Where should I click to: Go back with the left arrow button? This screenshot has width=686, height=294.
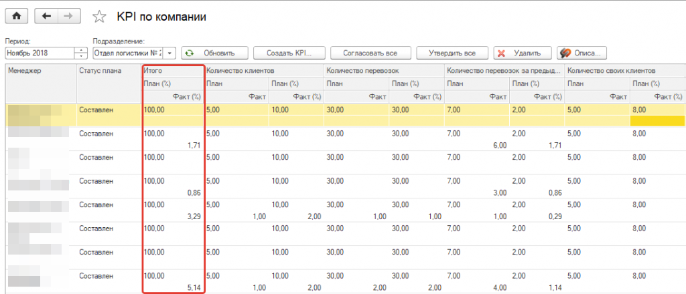pyautogui.click(x=46, y=17)
